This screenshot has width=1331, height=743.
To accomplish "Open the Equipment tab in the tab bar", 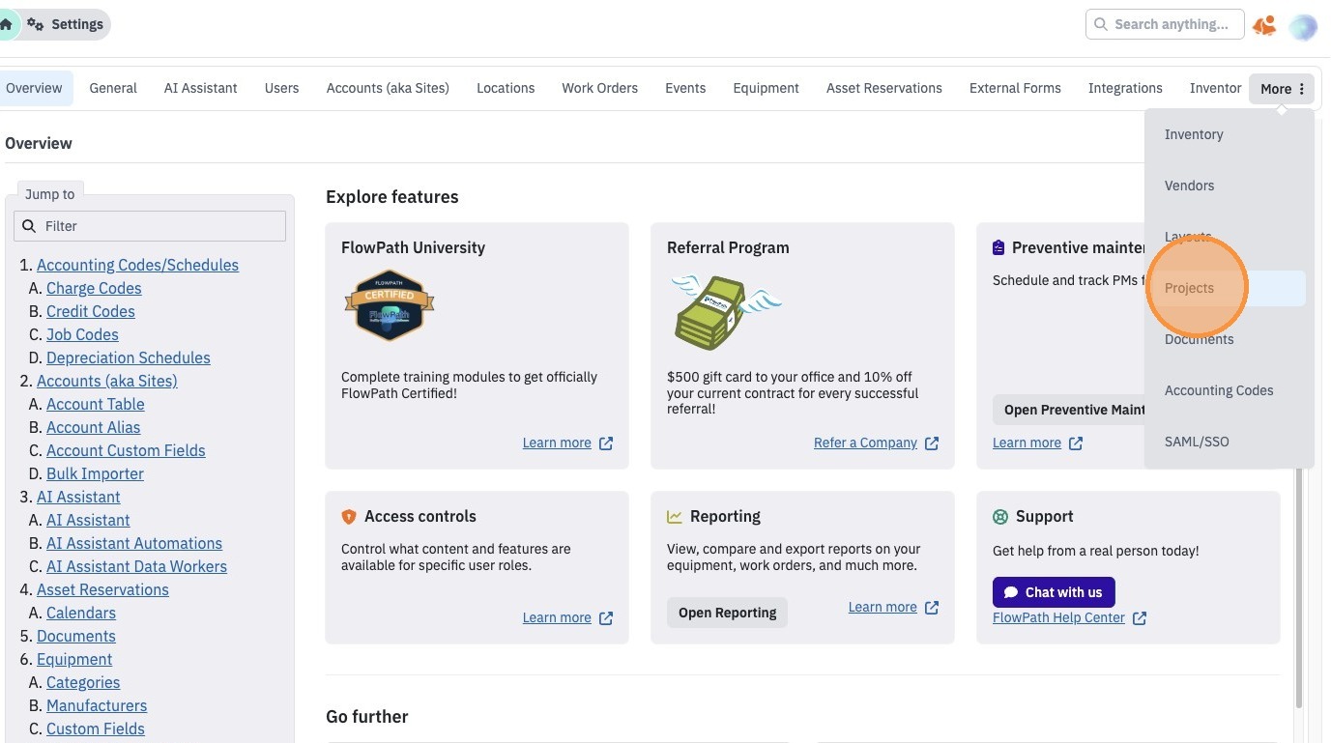I will pos(766,88).
